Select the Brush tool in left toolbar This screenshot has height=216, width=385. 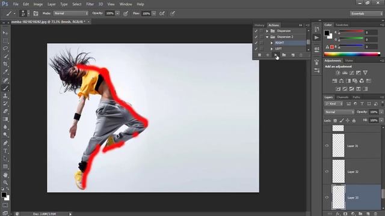pos(5,88)
